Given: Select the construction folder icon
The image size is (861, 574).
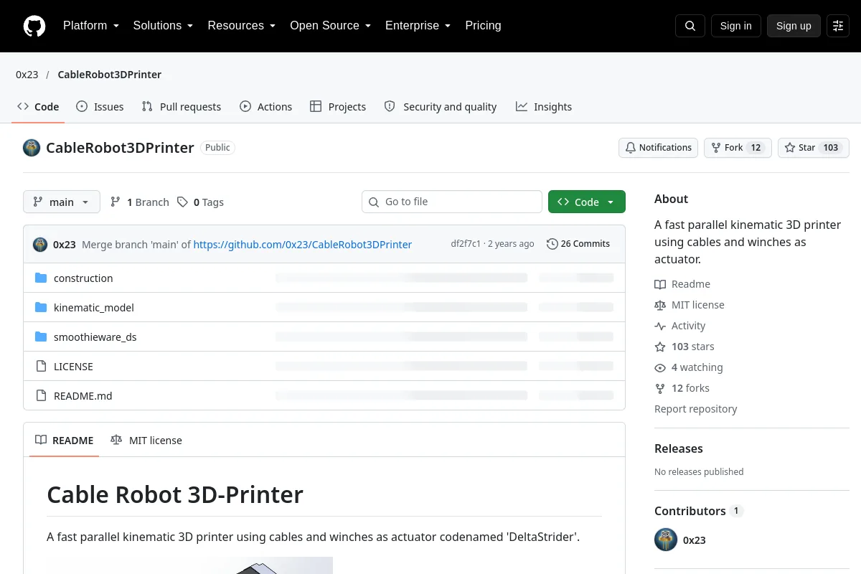Looking at the screenshot, I should click(x=41, y=278).
